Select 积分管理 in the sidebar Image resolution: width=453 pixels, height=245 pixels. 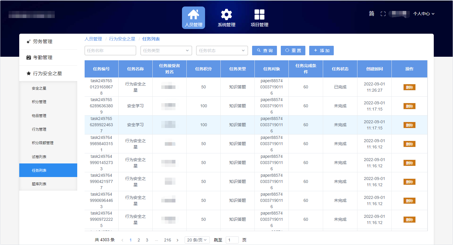click(39, 102)
